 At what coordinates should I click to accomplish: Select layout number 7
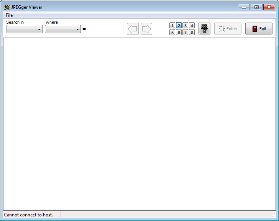pos(185,32)
